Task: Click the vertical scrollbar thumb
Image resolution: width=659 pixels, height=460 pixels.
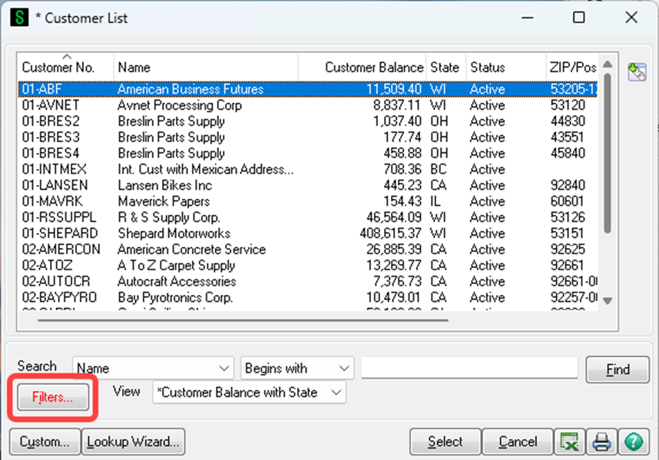Action: 608,154
